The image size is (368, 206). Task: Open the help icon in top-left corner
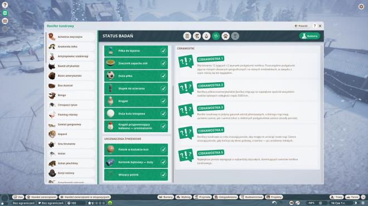point(4,5)
